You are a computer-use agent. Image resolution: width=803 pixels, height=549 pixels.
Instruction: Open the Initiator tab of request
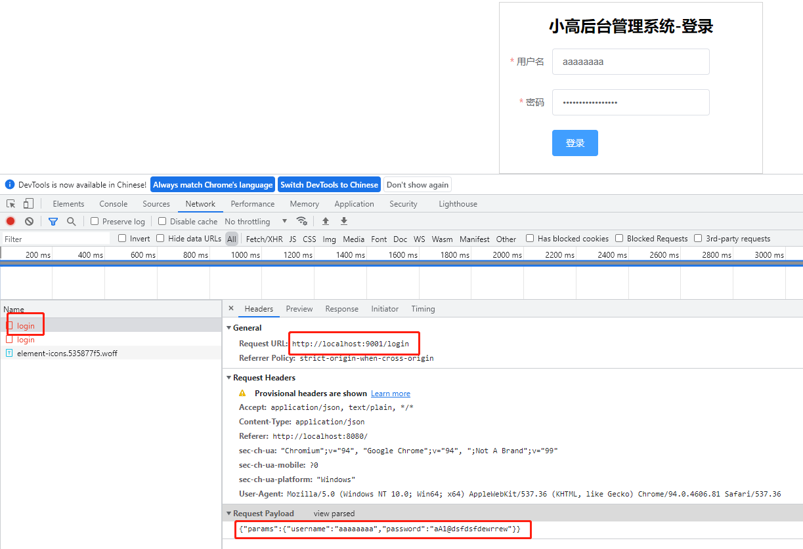pyautogui.click(x=385, y=309)
